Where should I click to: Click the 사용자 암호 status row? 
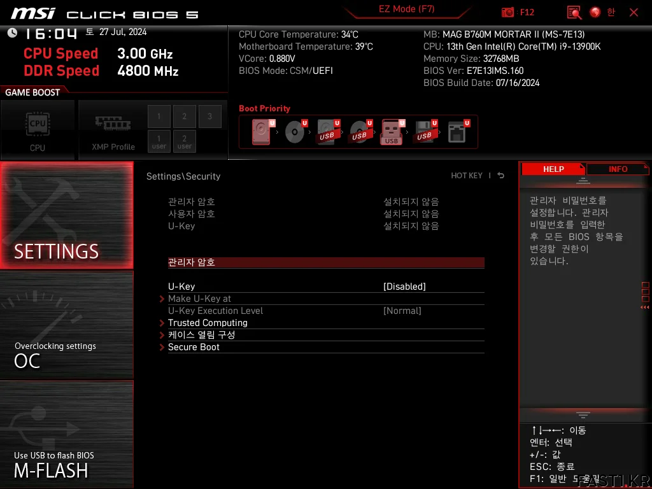tap(304, 214)
